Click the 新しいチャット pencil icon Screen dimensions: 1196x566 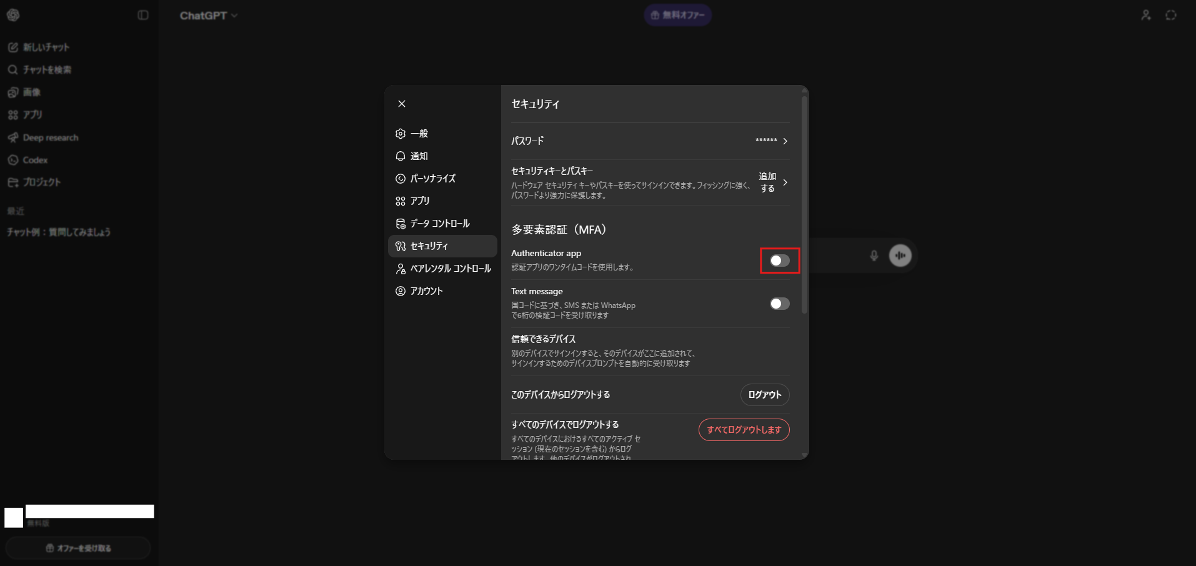12,47
